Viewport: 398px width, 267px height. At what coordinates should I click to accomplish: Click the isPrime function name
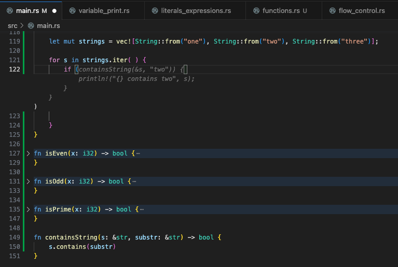click(59, 209)
